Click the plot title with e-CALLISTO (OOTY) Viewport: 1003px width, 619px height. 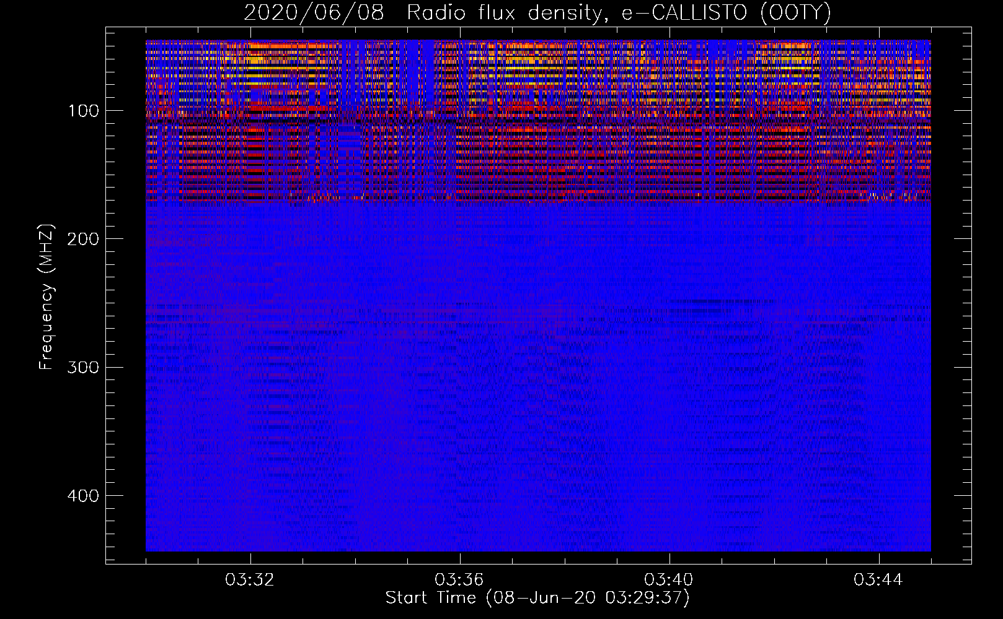tap(537, 13)
